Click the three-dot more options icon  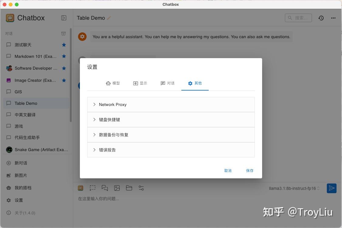pos(333,18)
